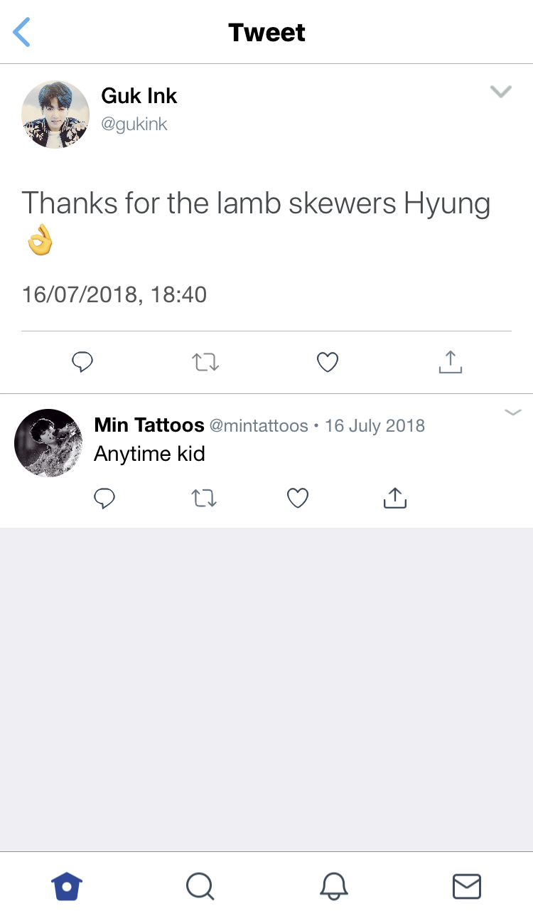This screenshot has width=533, height=921.
Task: Like Guk Ink's main tweet
Action: point(327,363)
